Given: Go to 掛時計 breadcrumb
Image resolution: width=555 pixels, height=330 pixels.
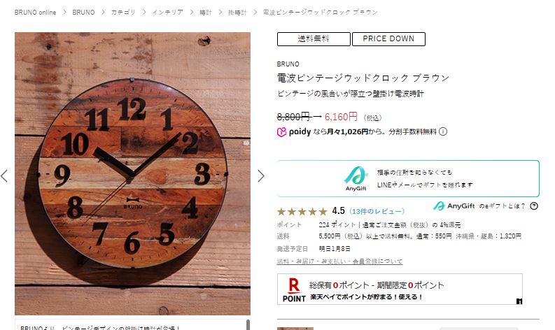Looking at the screenshot, I should coord(237,13).
